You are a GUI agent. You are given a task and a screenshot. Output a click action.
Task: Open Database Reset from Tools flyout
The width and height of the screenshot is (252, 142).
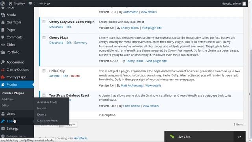pyautogui.click(x=47, y=121)
